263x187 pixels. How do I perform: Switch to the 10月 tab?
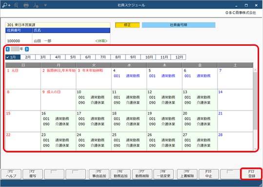tap(148, 57)
